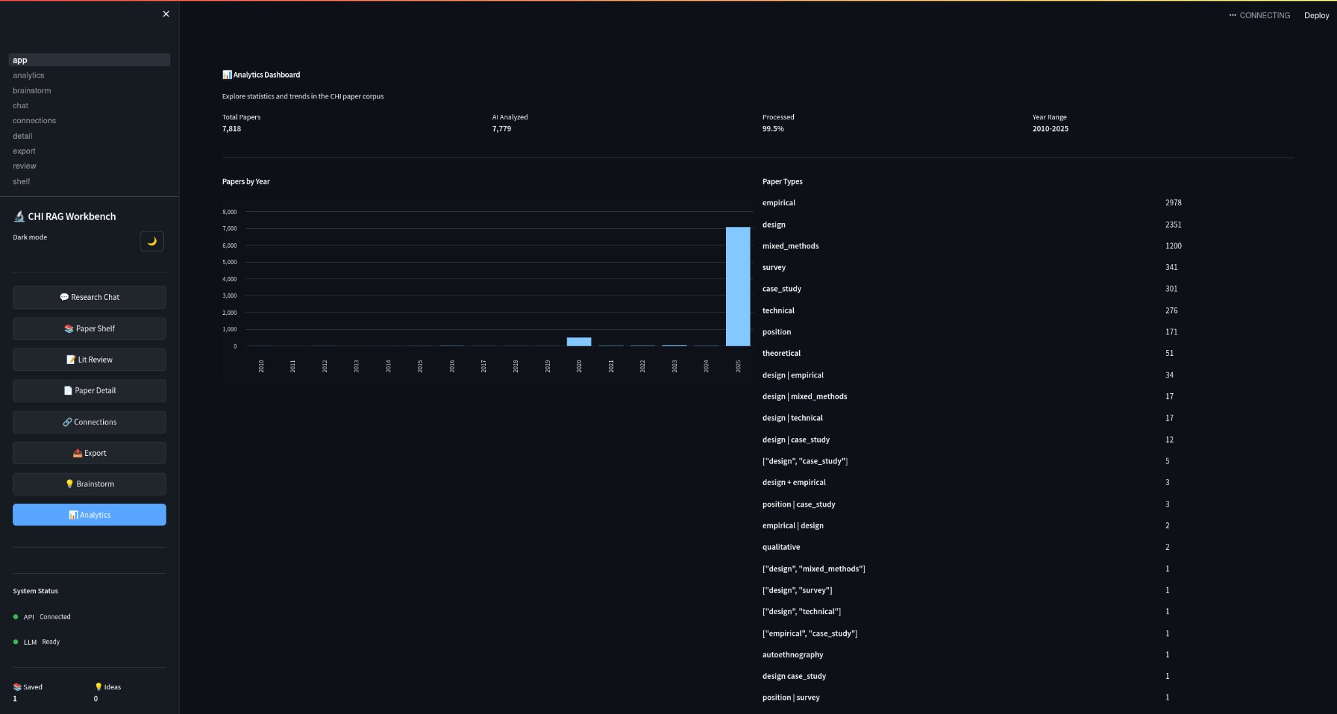Click the ellipsis icon next to CONNECTING

(x=1233, y=14)
